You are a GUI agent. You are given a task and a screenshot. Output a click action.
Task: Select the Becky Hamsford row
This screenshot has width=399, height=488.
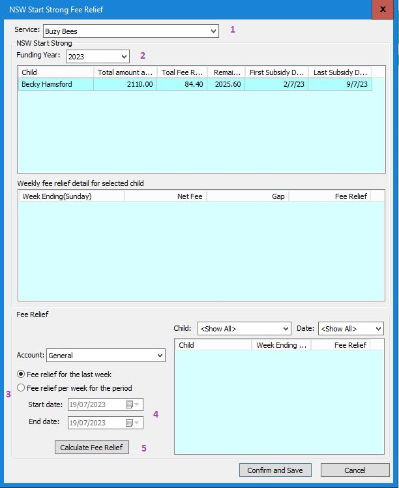click(55, 84)
